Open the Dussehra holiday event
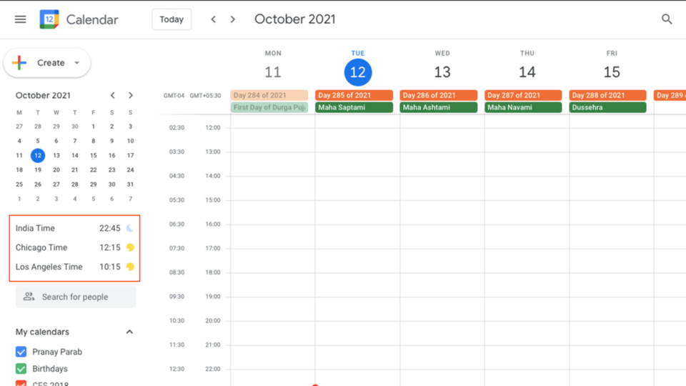Viewport: 686px width, 386px height. pos(607,107)
